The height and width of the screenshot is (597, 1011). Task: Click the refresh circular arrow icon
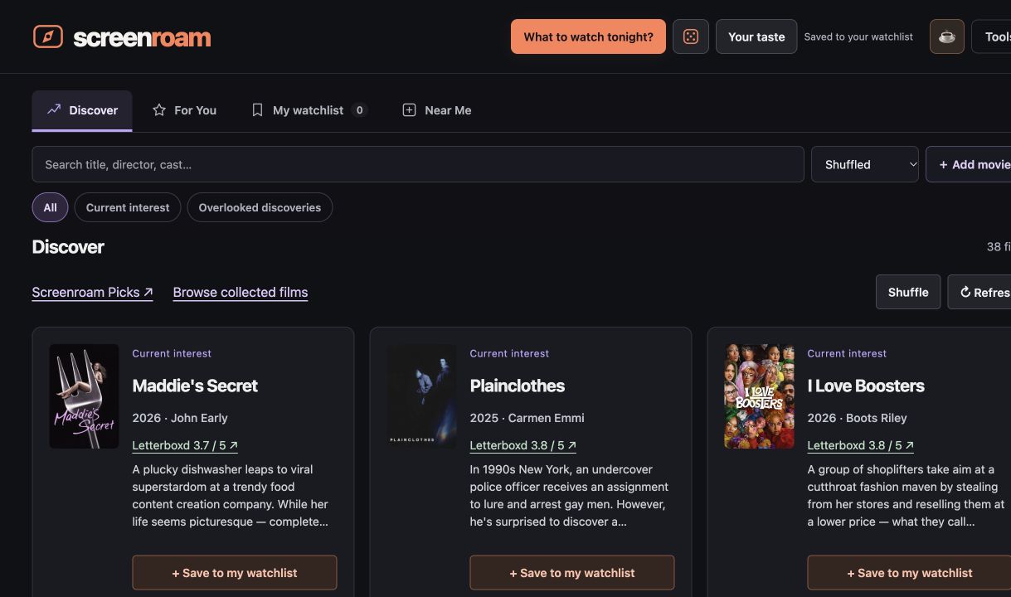click(x=965, y=292)
